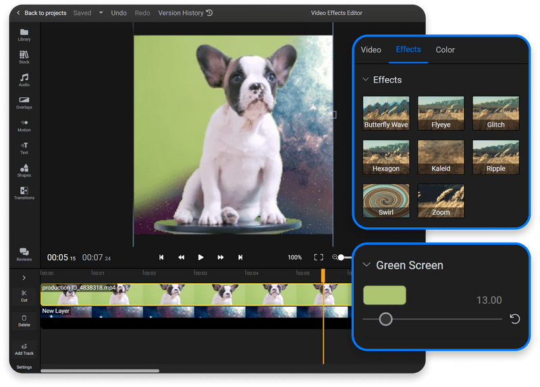This screenshot has height=387, width=540.
Task: Adjust the timeline zoom slider handle
Action: coord(341,258)
